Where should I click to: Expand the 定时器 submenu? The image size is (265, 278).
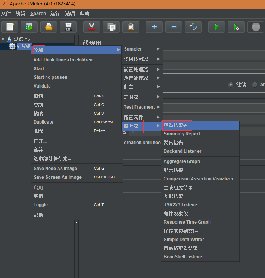tap(142, 97)
